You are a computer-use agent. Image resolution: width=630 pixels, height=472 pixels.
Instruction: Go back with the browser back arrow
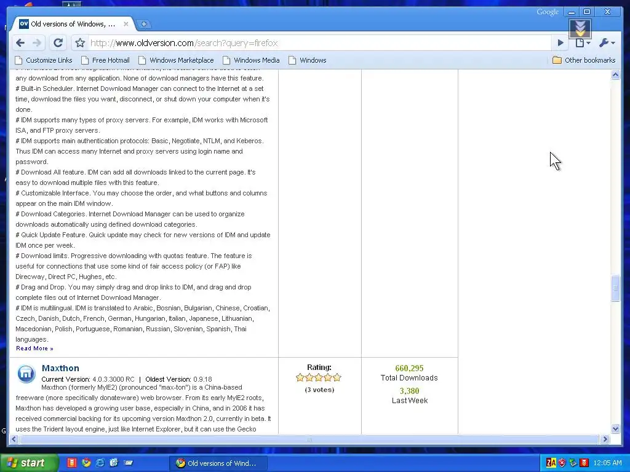coord(20,42)
